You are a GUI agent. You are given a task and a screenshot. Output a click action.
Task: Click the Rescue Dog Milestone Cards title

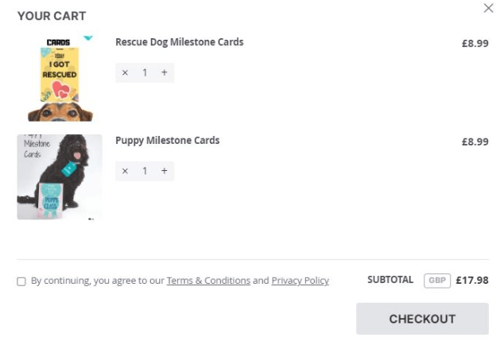[x=179, y=42]
